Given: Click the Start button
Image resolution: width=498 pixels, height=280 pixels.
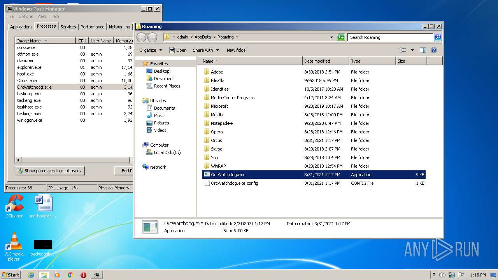Looking at the screenshot, I should 11,275.
